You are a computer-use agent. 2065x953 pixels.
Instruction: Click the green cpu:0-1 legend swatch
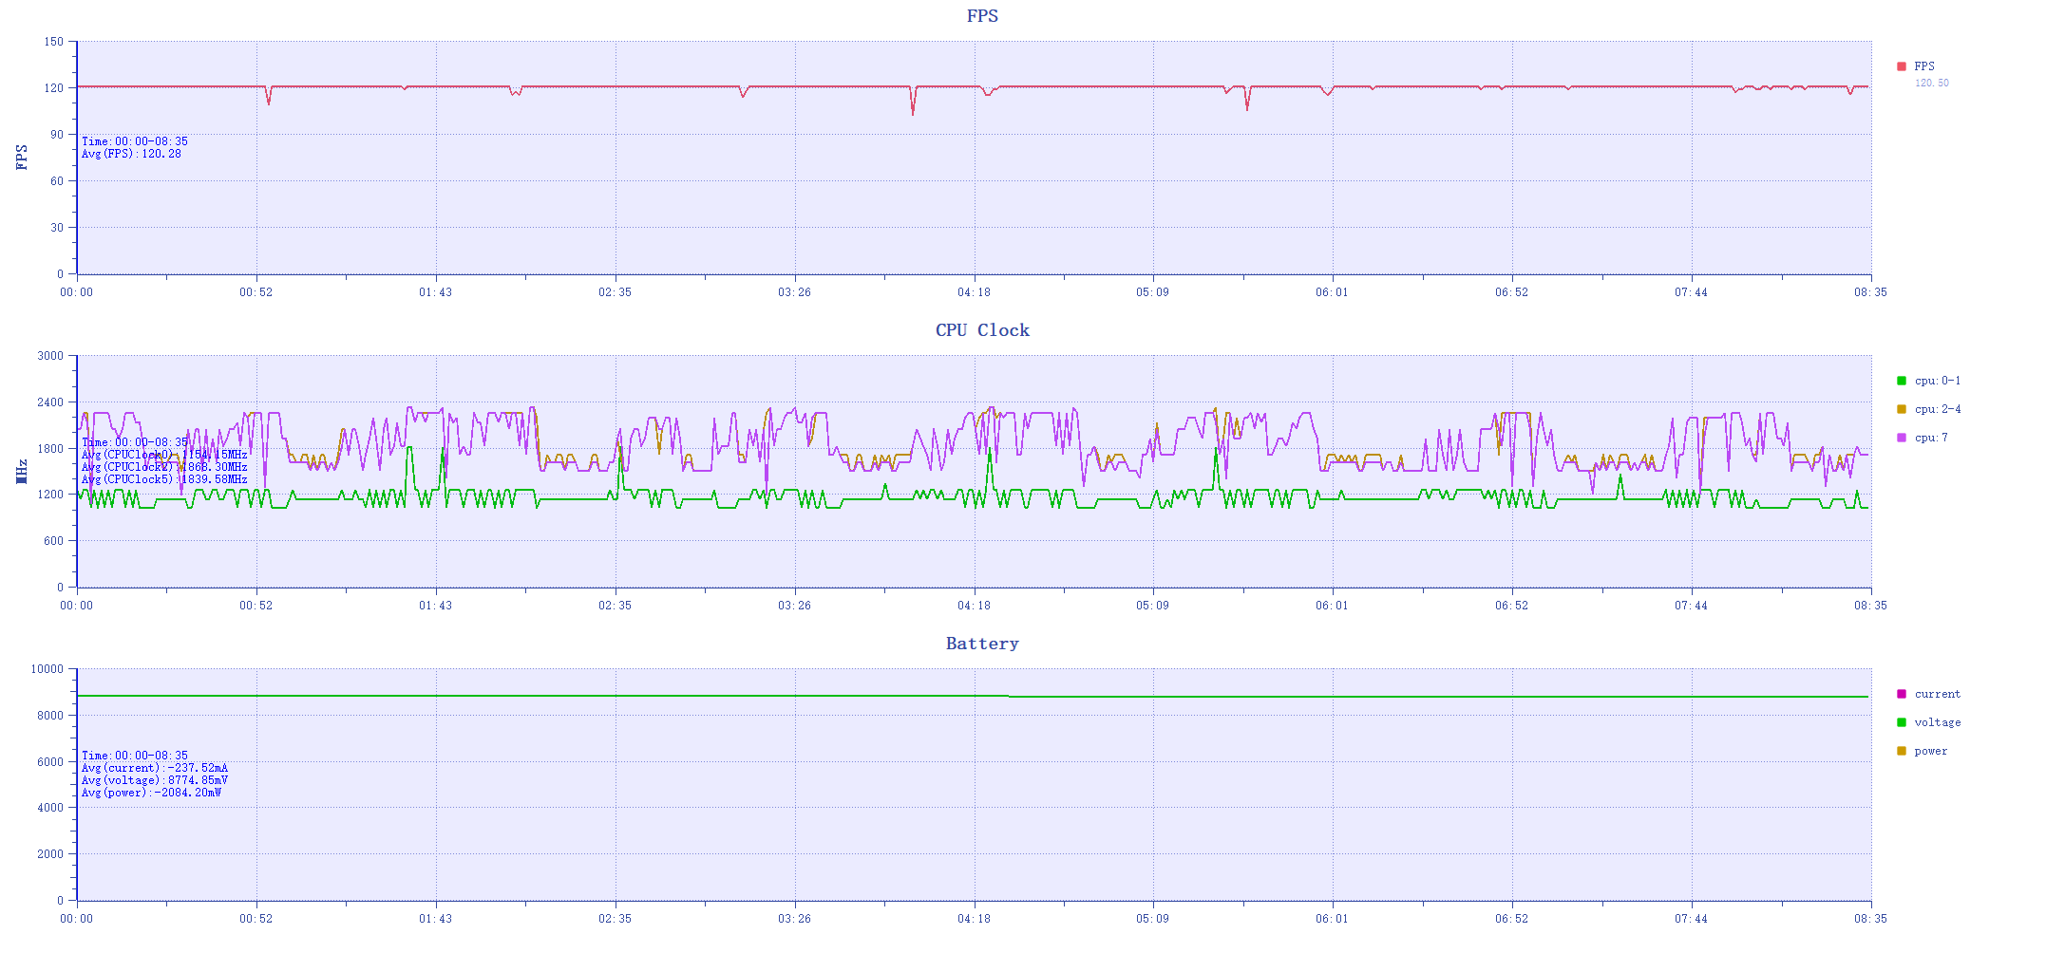1902,381
